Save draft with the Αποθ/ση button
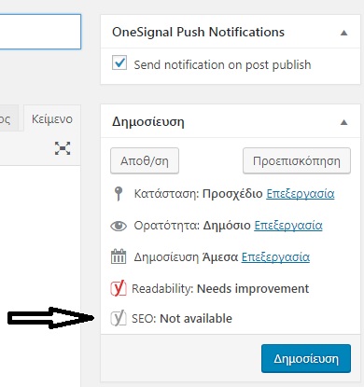Viewport: 364px width, 387px height. tap(145, 160)
